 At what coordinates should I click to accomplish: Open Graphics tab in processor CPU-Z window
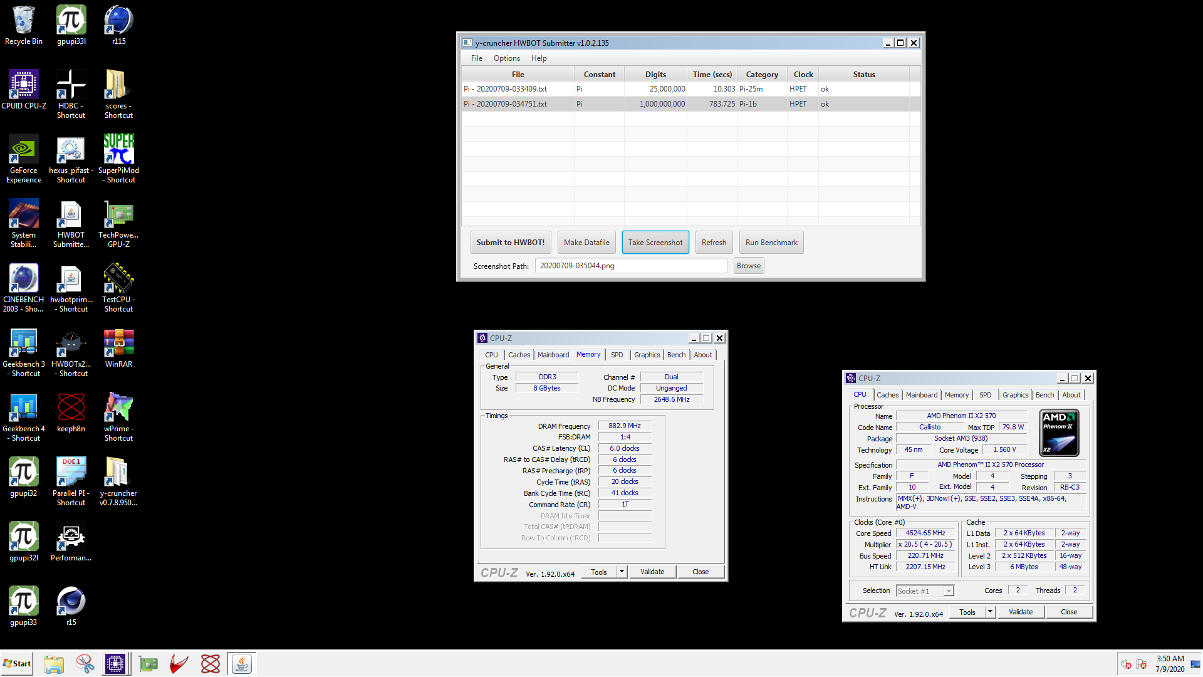click(x=1015, y=395)
